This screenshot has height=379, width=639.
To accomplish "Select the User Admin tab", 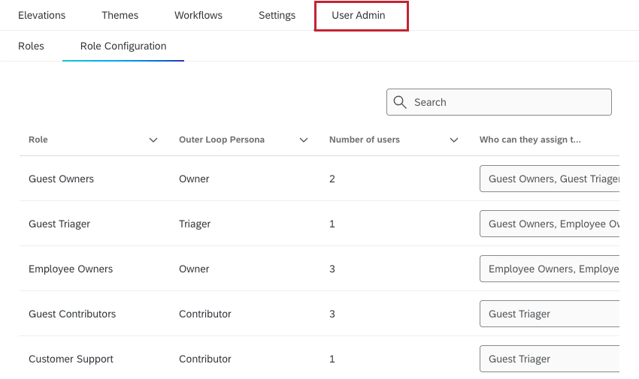I will pyautogui.click(x=359, y=15).
